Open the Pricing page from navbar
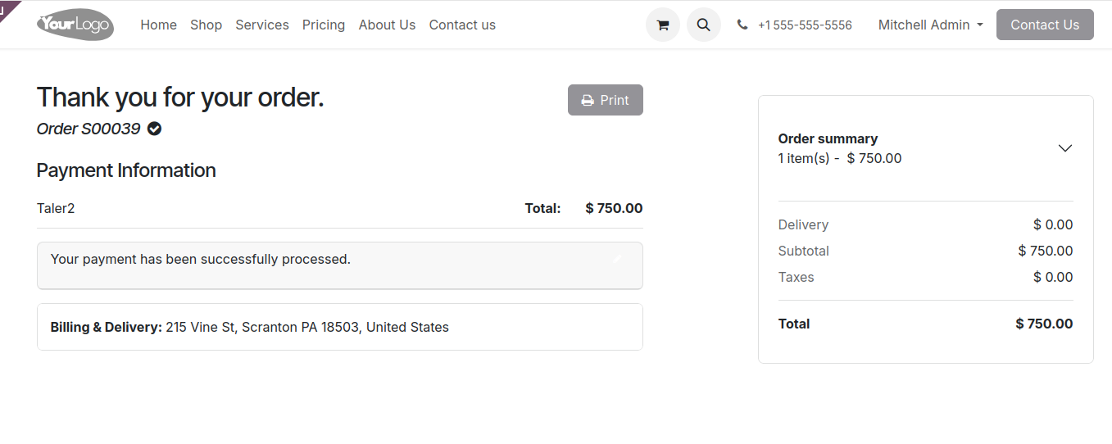 pyautogui.click(x=323, y=25)
